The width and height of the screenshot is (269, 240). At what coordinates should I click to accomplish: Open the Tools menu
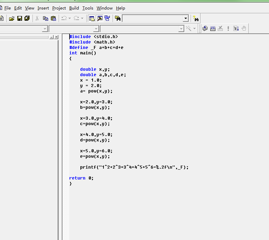tap(88, 8)
